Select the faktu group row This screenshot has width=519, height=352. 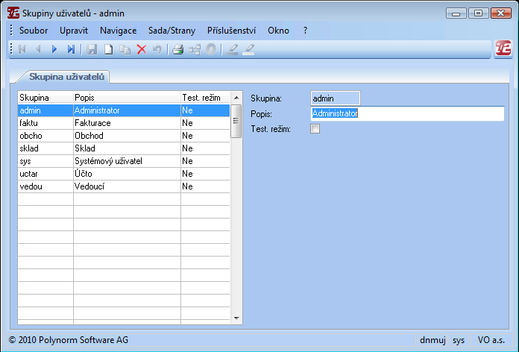point(124,123)
